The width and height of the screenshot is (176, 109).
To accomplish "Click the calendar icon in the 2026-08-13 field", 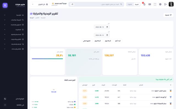I will point(107,27).
